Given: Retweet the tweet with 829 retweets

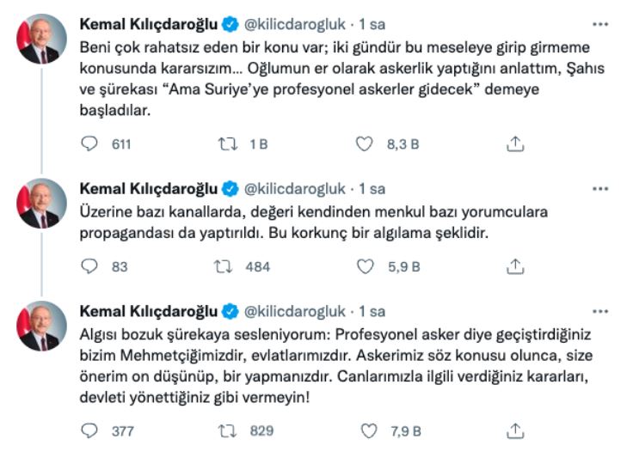Looking at the screenshot, I should coord(228,430).
